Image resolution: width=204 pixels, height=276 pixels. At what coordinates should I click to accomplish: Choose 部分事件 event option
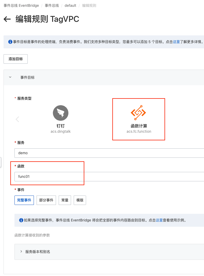pyautogui.click(x=46, y=200)
